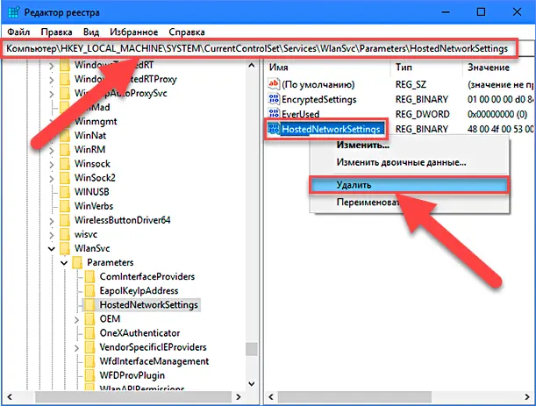Select the EverUsed value name
This screenshot has height=406, width=536.
(x=300, y=114)
